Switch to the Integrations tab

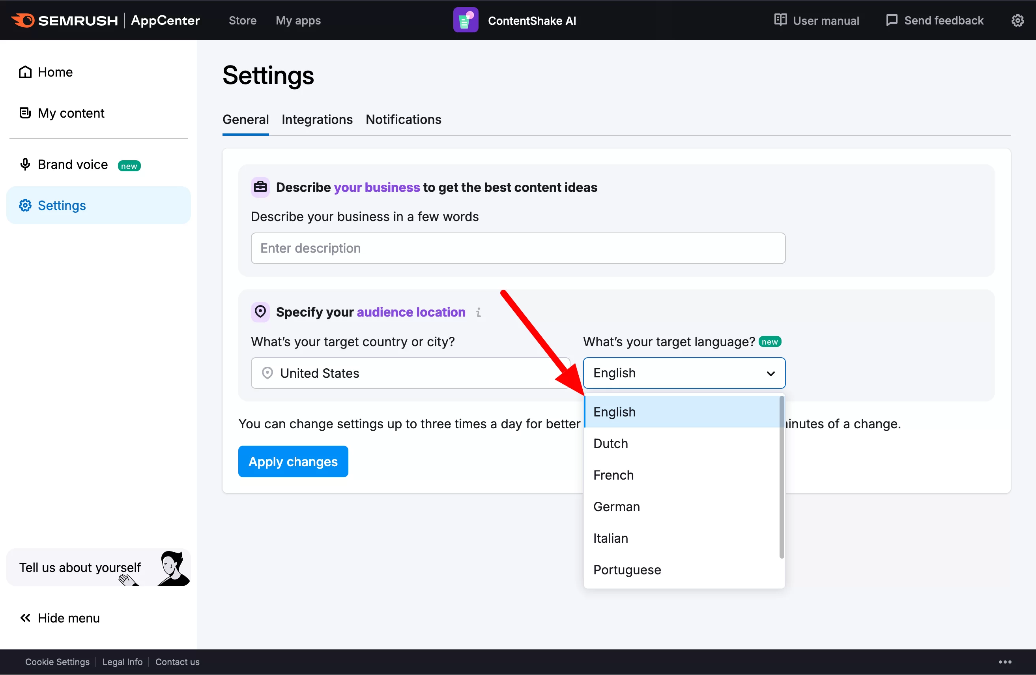point(317,120)
